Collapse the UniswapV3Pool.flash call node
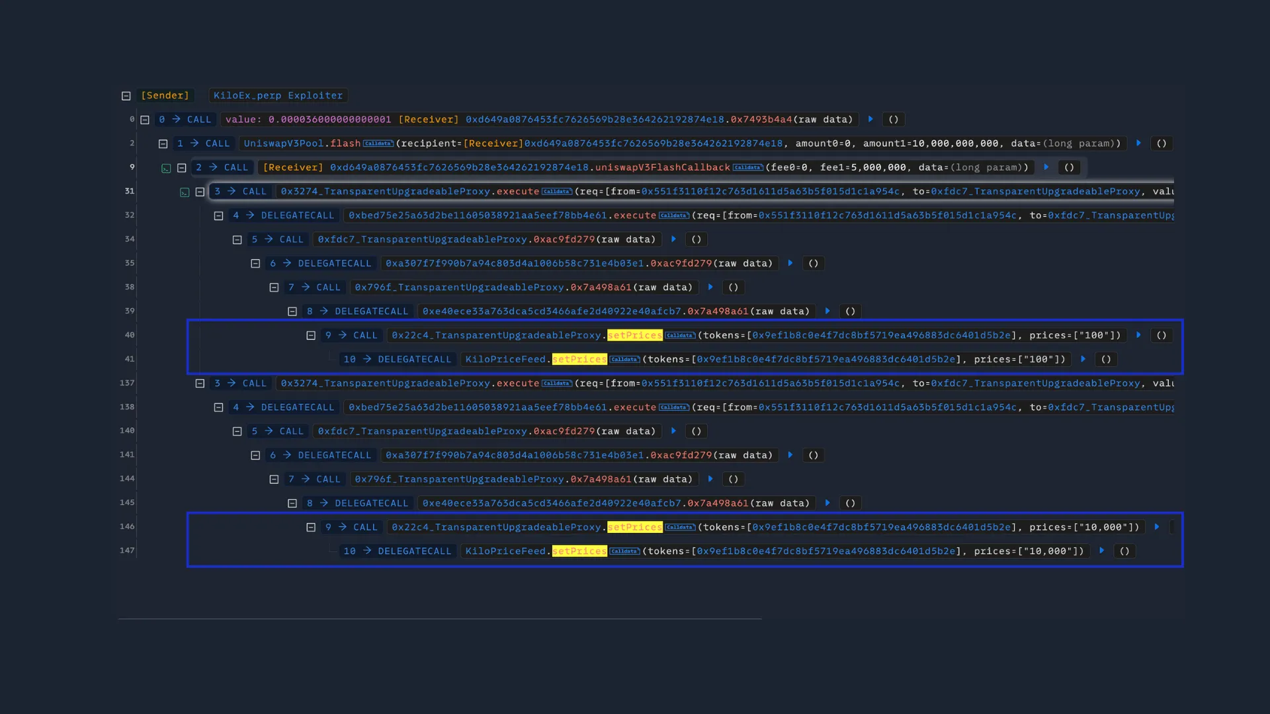 [x=163, y=143]
